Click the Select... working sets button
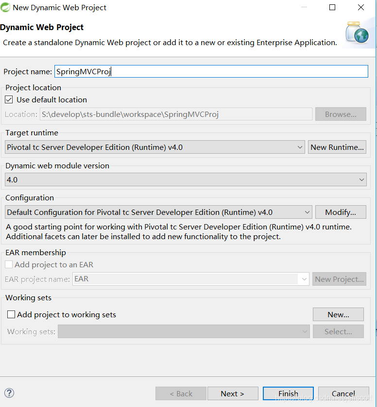This screenshot has height=407, width=377. pyautogui.click(x=338, y=331)
